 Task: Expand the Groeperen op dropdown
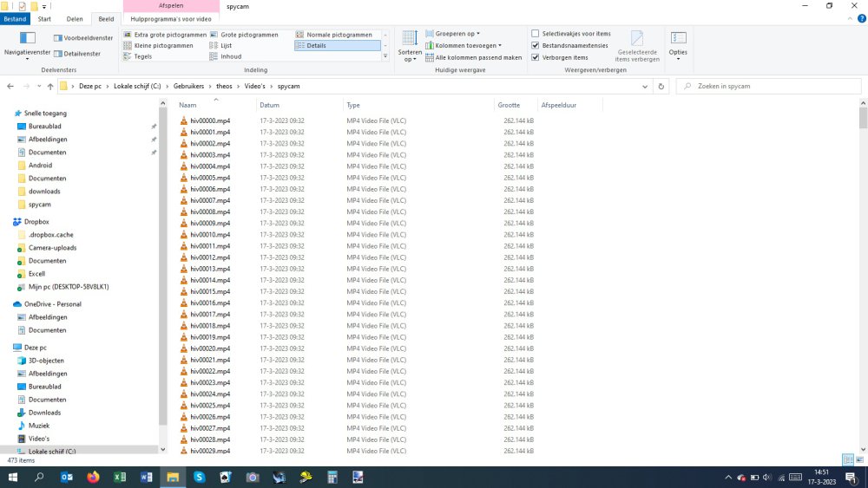point(451,34)
